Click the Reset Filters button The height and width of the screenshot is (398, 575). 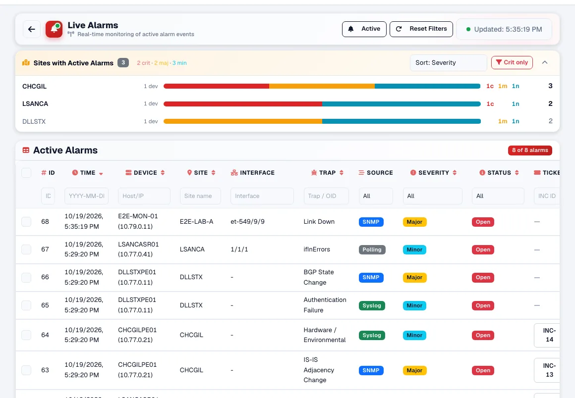tap(421, 29)
